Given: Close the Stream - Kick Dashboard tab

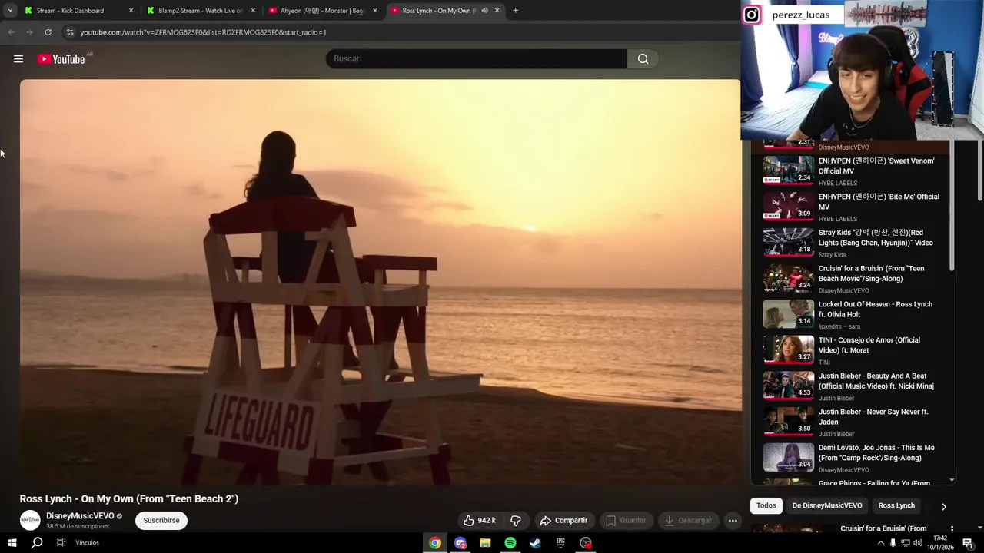Looking at the screenshot, I should (131, 11).
